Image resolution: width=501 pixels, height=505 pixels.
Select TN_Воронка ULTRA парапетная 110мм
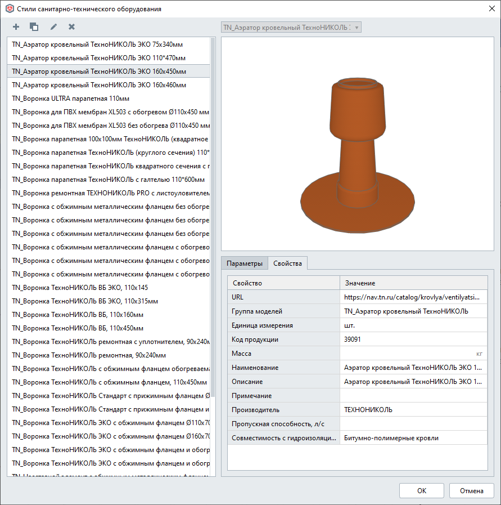click(x=109, y=99)
